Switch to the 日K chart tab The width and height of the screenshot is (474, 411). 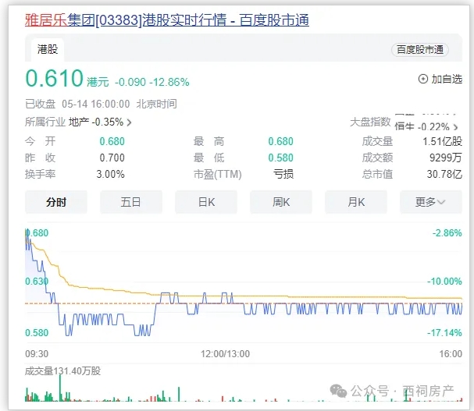(206, 202)
